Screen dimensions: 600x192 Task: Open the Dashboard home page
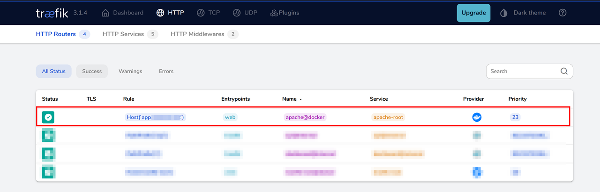pos(122,13)
